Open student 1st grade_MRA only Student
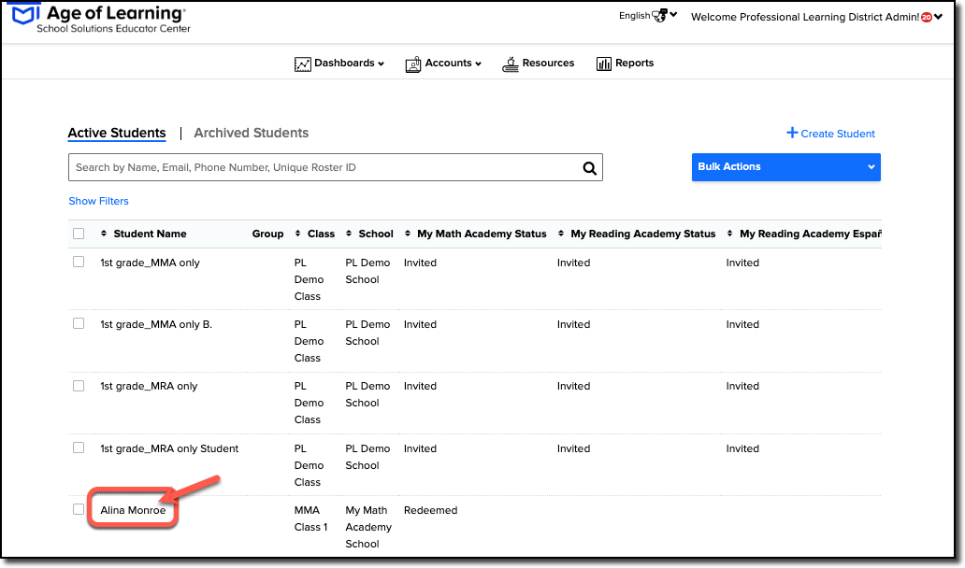The image size is (965, 568). pos(169,448)
